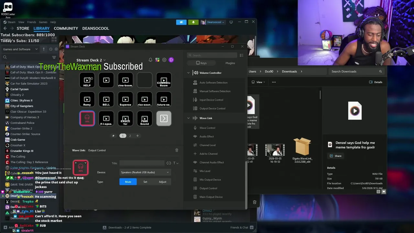Open the View dropdown in File Explorer
The height and width of the screenshot is (233, 414).
pyautogui.click(x=258, y=82)
